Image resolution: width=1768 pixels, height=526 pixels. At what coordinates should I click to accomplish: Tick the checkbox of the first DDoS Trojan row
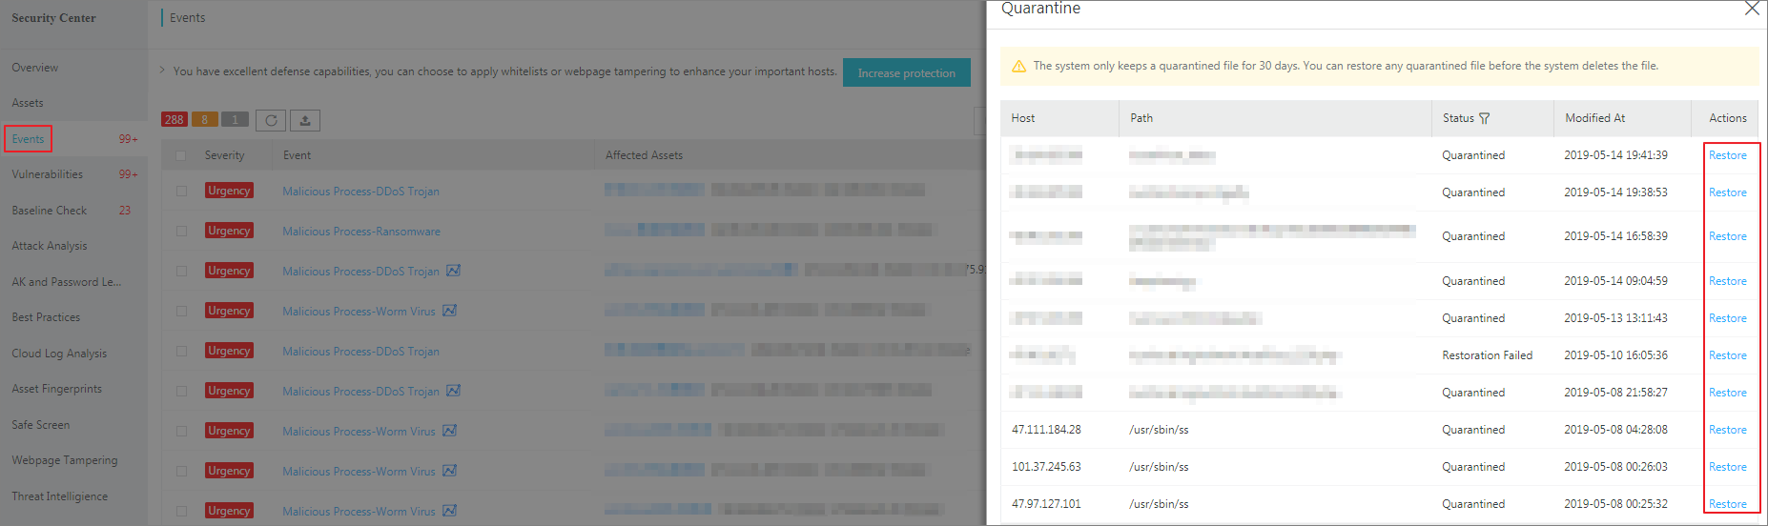[x=181, y=192]
